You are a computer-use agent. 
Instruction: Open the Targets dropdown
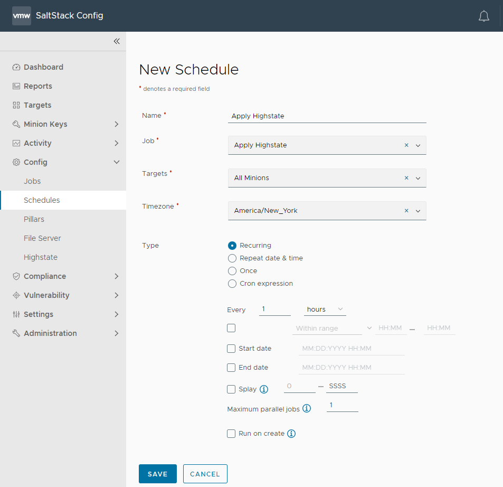[418, 179]
